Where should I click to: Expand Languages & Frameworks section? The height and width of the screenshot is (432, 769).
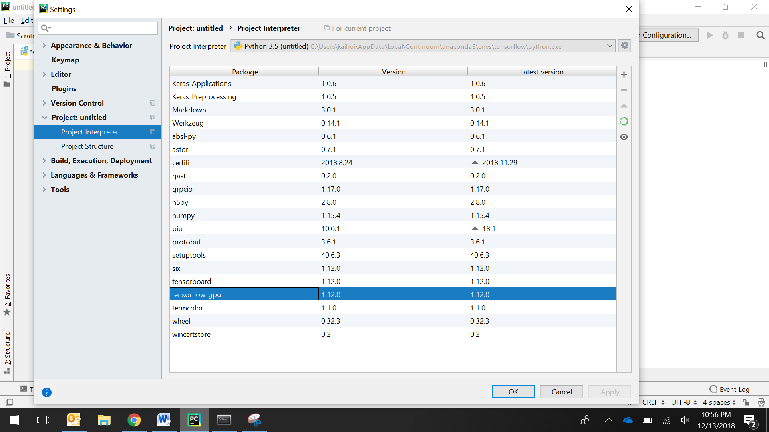coord(44,175)
